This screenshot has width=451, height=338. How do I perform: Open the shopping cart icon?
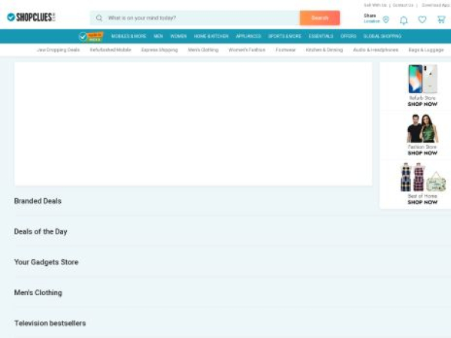[x=441, y=20]
